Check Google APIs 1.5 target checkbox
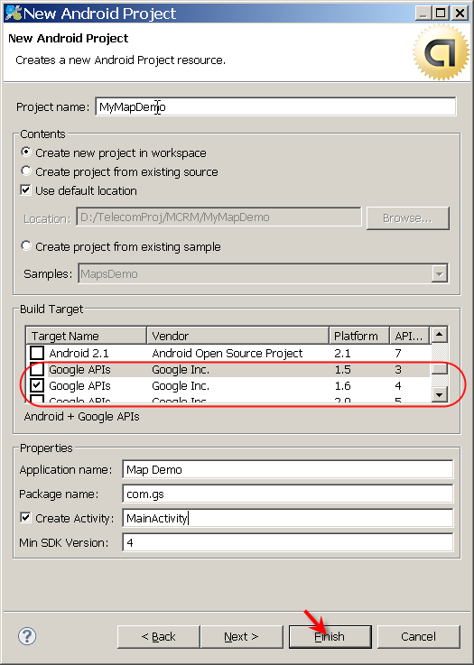474x665 pixels. coord(37,369)
